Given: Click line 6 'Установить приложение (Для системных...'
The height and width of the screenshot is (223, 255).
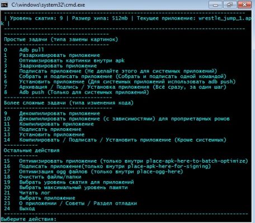Looking at the screenshot, I should pyautogui.click(x=120, y=82).
